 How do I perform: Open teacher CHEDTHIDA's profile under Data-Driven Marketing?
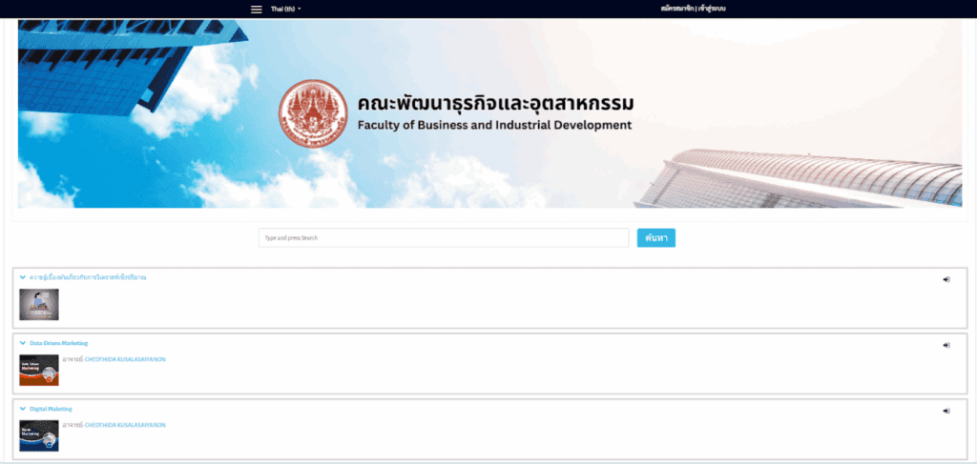tap(125, 359)
